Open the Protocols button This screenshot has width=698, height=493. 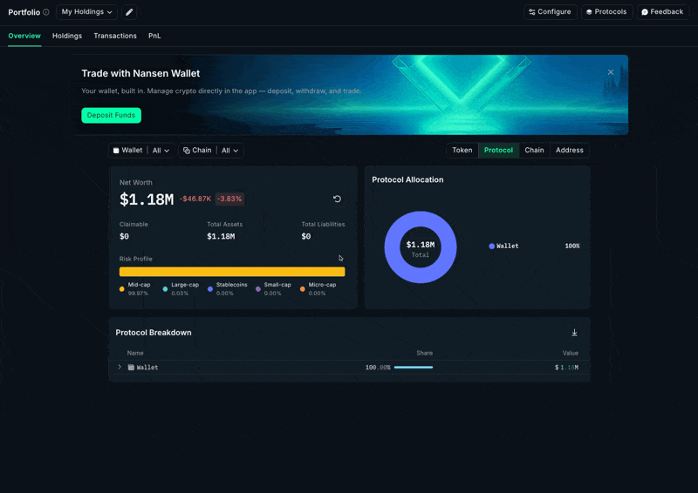(x=606, y=12)
